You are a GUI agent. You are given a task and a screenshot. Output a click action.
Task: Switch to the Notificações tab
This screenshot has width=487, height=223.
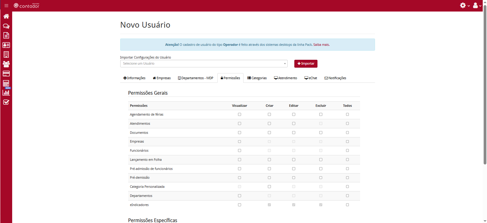(335, 78)
